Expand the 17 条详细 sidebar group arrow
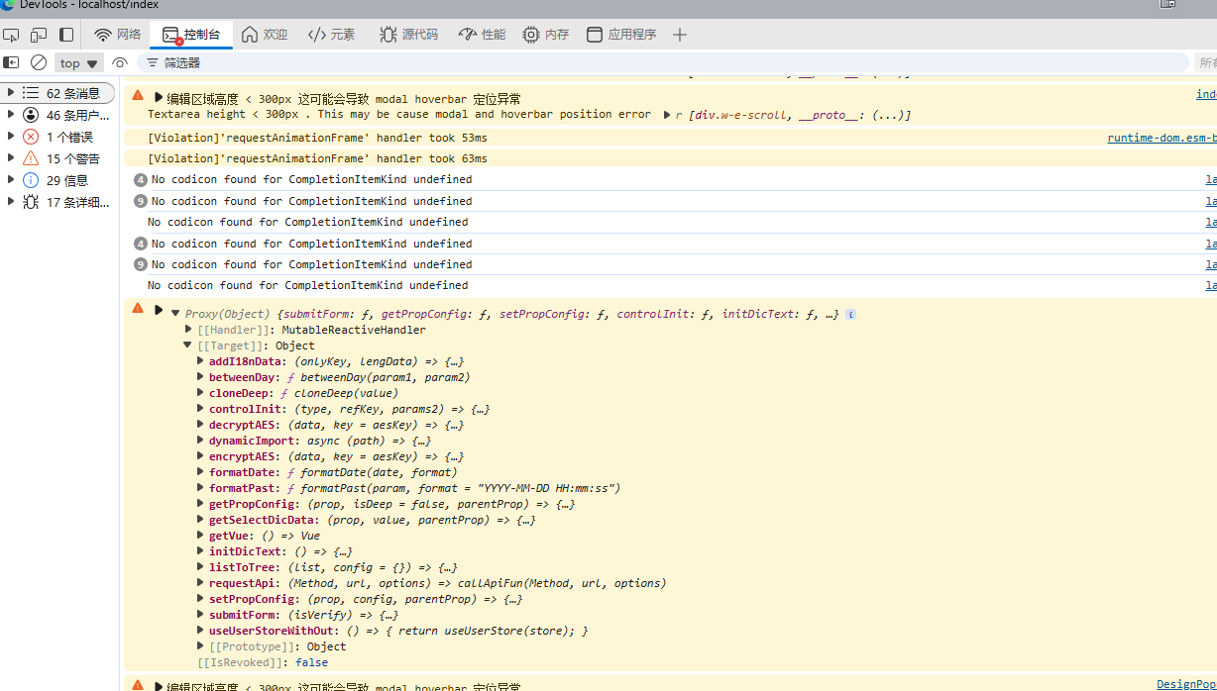This screenshot has width=1217, height=691. 10,202
